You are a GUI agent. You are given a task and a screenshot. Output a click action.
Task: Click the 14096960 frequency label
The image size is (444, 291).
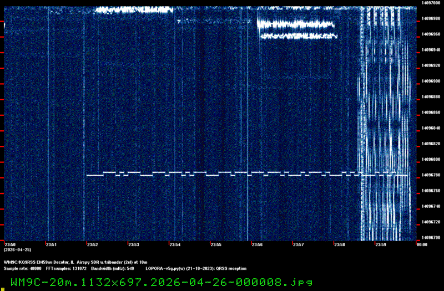tap(431, 34)
